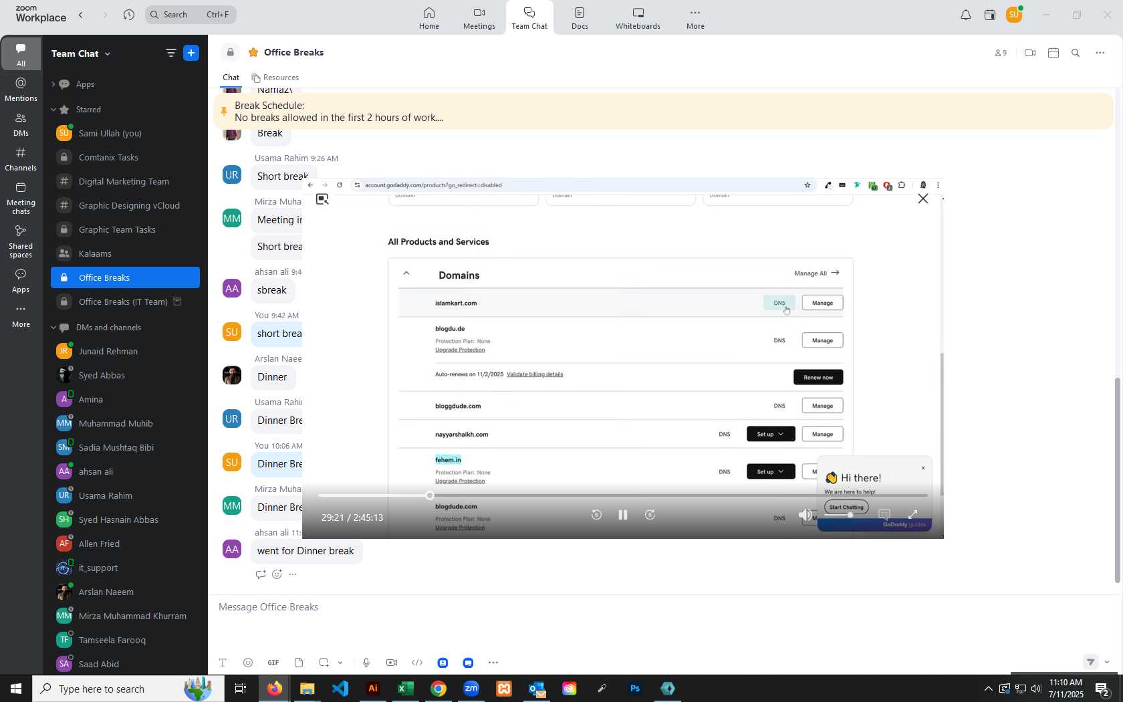This screenshot has width=1123, height=702.
Task: Open chat with Usama Rahim
Action: pyautogui.click(x=125, y=496)
